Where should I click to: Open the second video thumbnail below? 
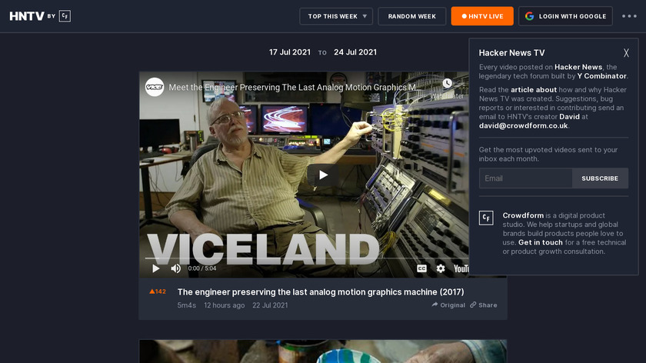click(323, 351)
